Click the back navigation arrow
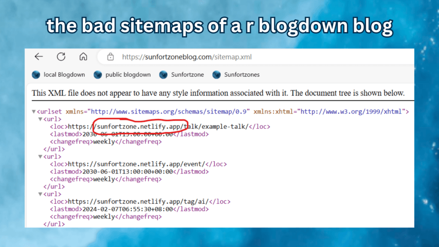Screen dimensions: 439x247 (x=39, y=56)
